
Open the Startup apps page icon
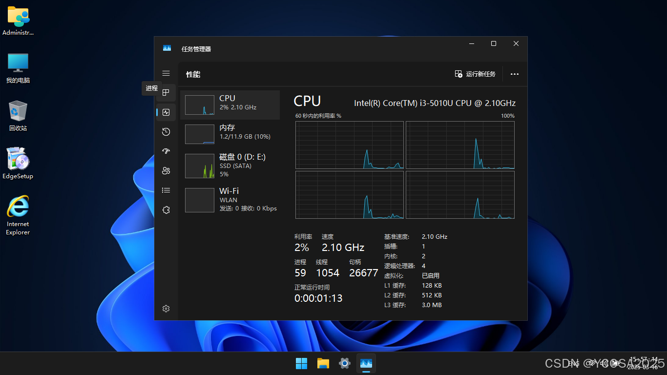pos(166,151)
